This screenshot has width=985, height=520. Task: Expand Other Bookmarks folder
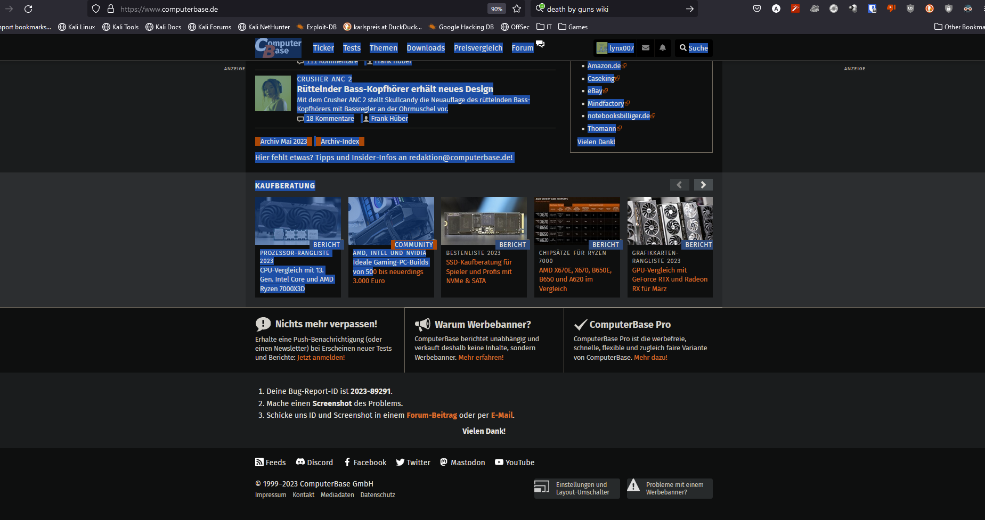click(959, 27)
